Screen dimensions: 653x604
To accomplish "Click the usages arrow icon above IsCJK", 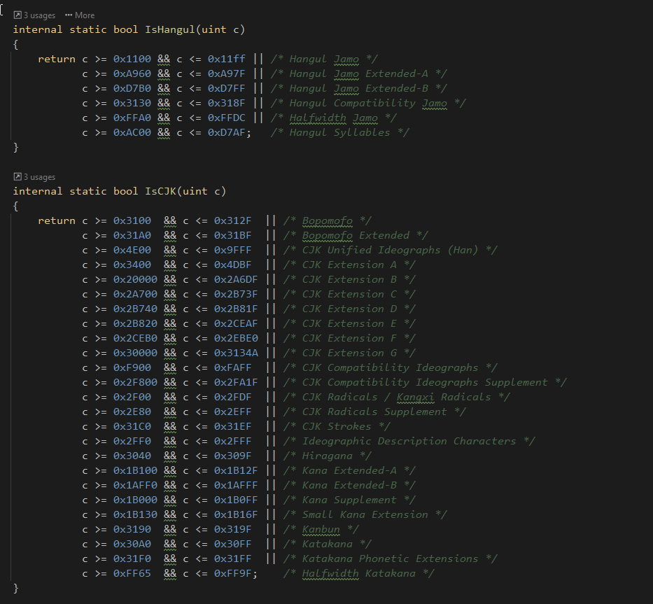I will point(17,177).
